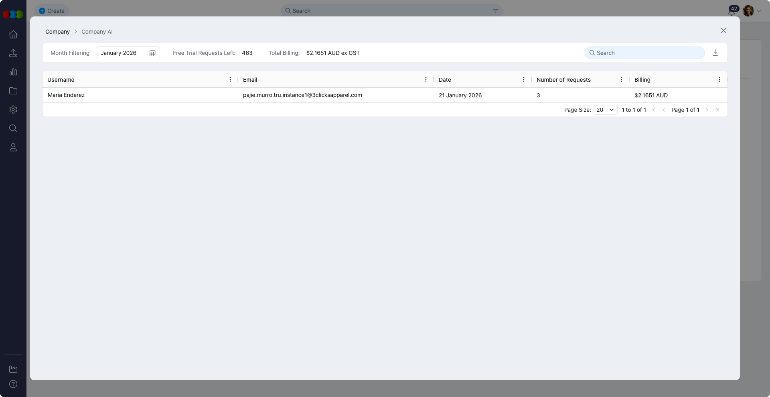
Task: Select the Users person icon in sidebar
Action: (13, 147)
